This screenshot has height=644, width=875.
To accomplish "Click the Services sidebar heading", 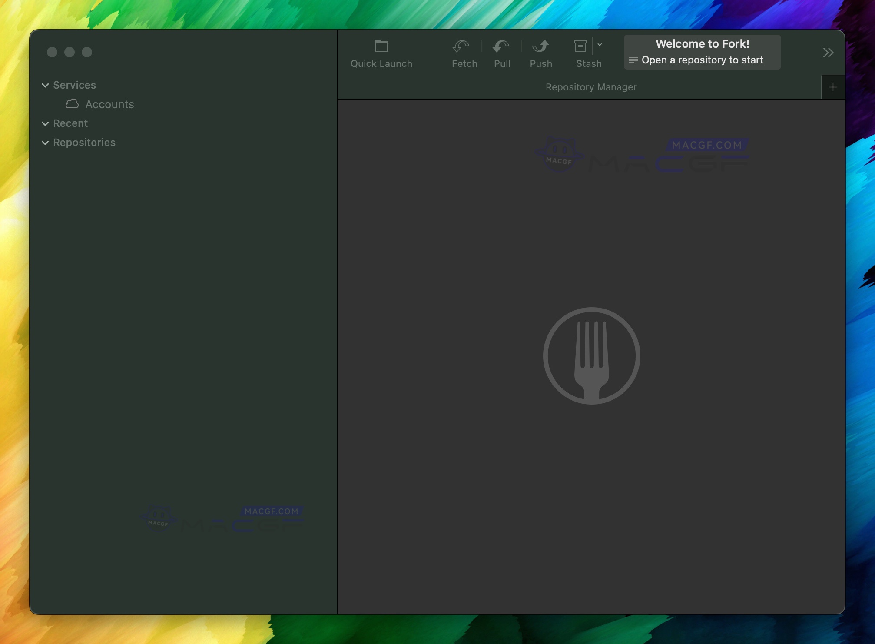I will pyautogui.click(x=74, y=85).
